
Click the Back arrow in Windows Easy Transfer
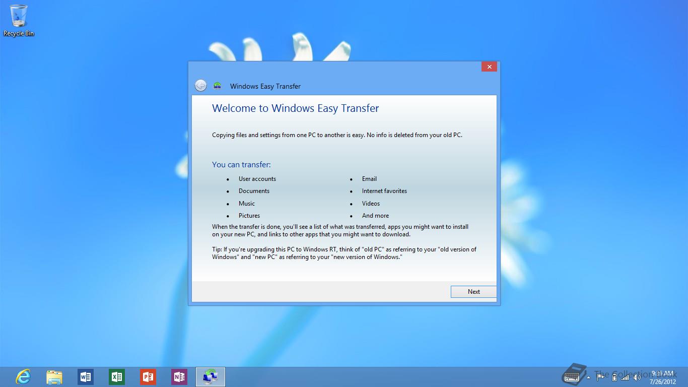[x=200, y=86]
